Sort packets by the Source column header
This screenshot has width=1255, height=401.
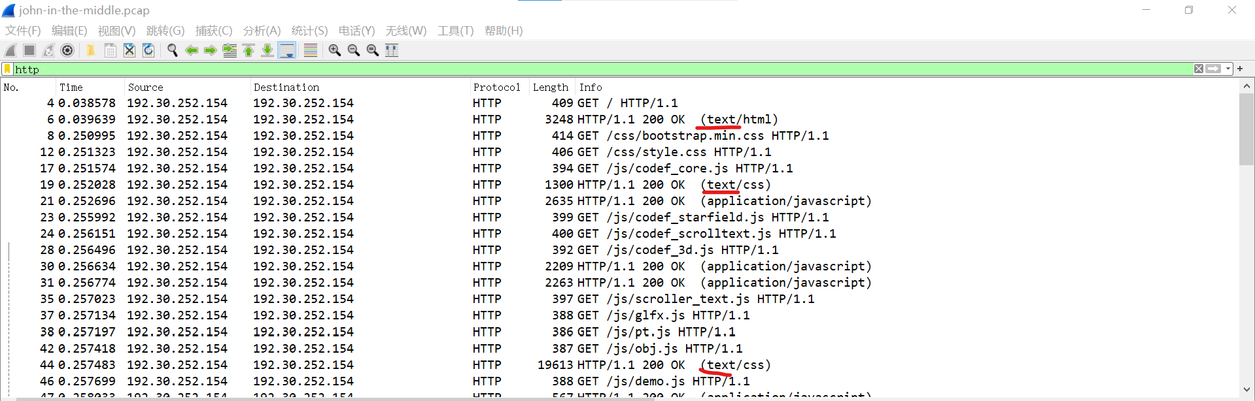pos(188,87)
